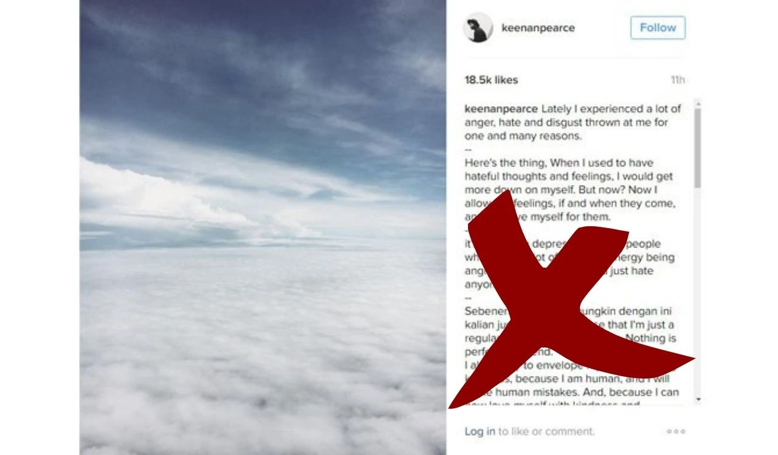Click the scrollbar down arrow in caption
Screen dimensions: 778x455
point(697,399)
